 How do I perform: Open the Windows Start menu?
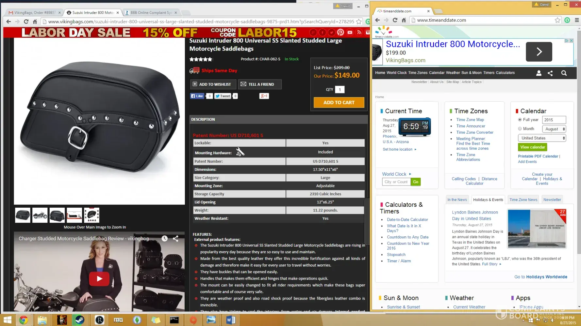7,320
